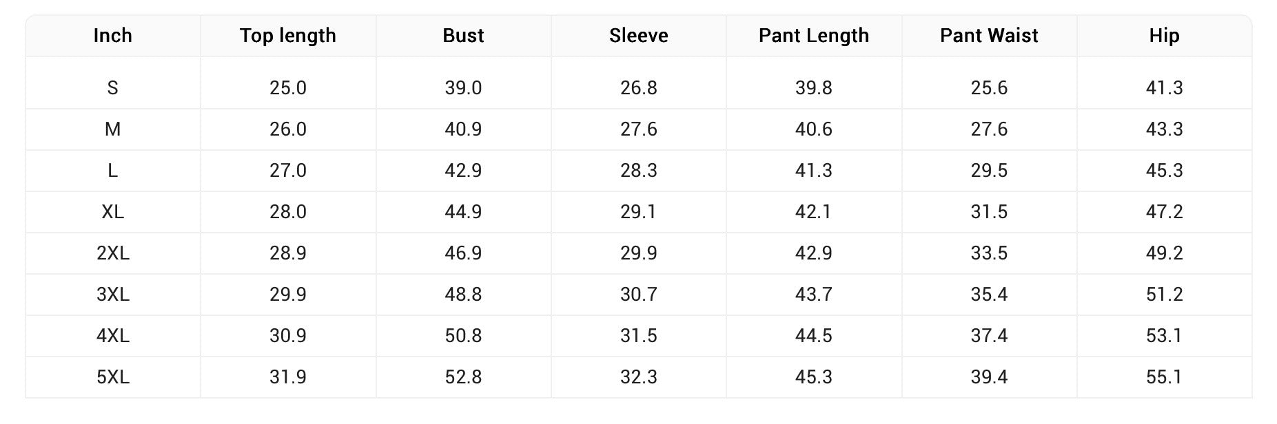Image resolution: width=1277 pixels, height=424 pixels.
Task: Select the 4XL size row label
Action: tap(112, 336)
